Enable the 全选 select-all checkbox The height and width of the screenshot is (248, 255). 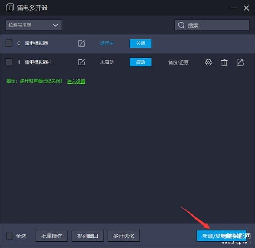(x=10, y=236)
